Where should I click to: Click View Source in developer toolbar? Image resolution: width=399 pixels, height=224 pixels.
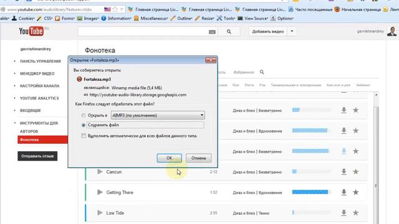point(253,18)
